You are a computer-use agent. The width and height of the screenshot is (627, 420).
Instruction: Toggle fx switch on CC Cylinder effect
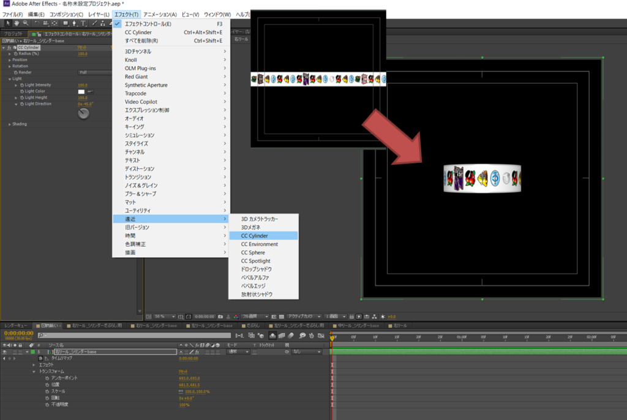tap(9, 47)
